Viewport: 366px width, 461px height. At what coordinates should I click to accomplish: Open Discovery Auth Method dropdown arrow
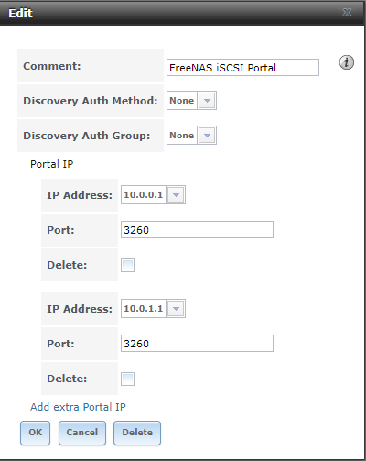[207, 101]
